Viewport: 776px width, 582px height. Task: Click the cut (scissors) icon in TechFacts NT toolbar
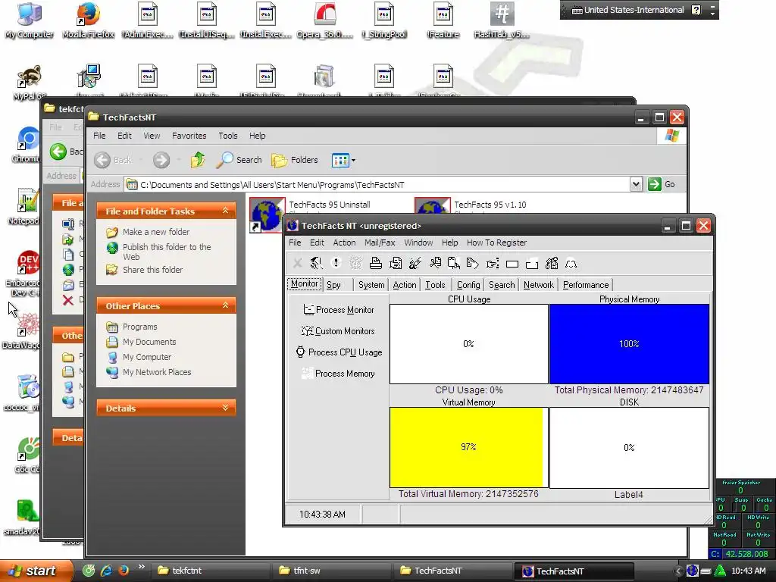435,263
